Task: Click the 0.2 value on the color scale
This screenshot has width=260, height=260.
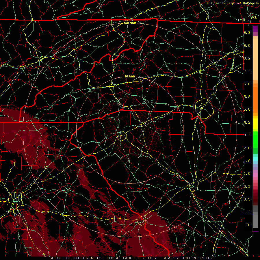Action: [247, 186]
